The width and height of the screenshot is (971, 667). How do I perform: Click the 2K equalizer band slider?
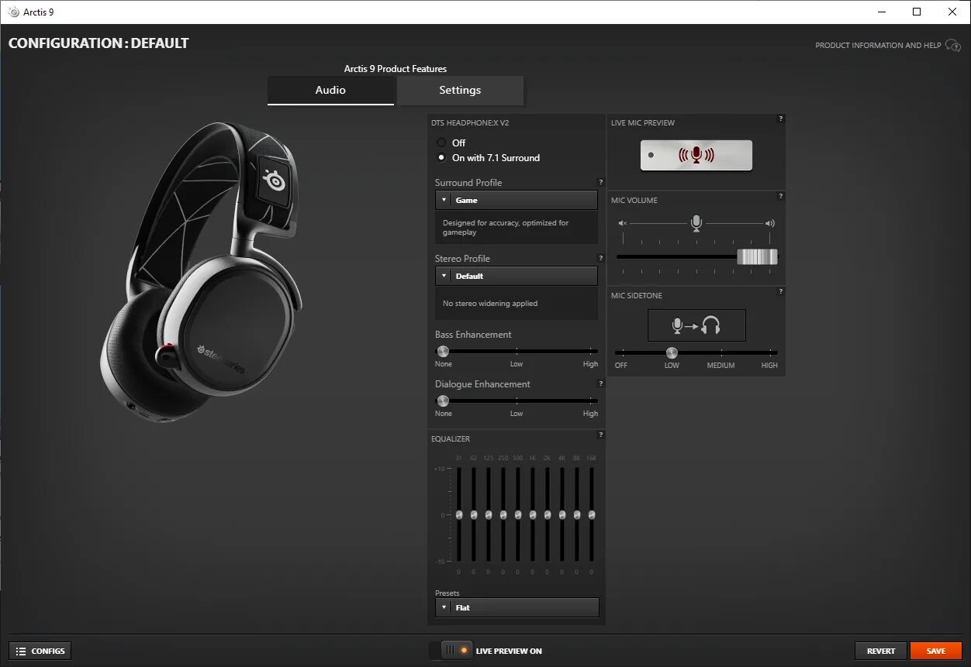pyautogui.click(x=547, y=514)
